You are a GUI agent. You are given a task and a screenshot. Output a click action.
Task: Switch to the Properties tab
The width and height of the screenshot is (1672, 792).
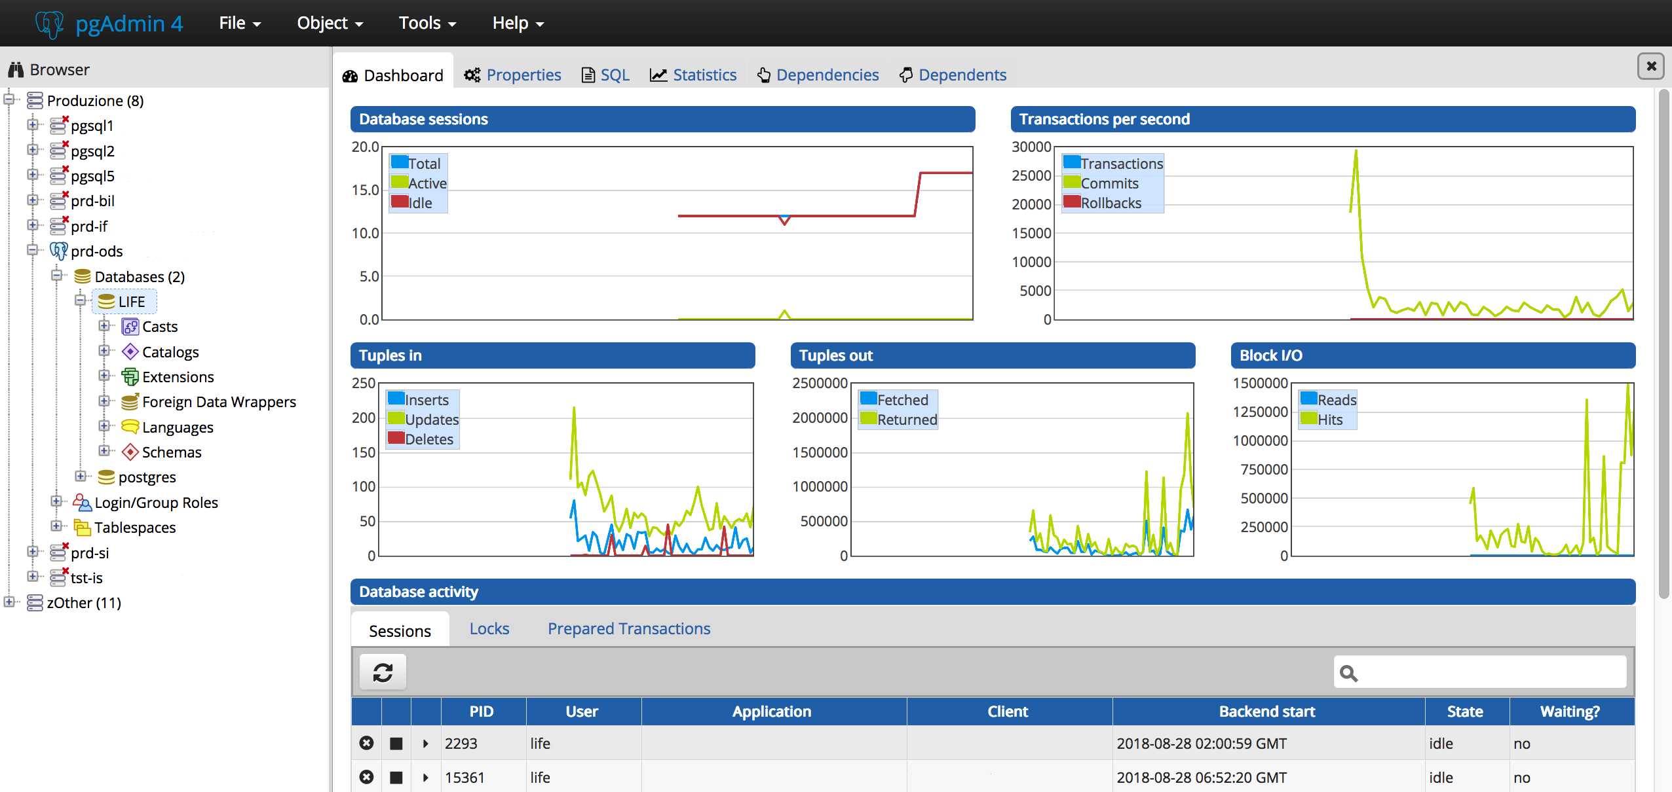click(513, 75)
